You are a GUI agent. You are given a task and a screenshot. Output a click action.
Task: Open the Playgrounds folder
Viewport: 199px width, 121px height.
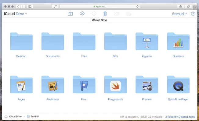(115, 84)
